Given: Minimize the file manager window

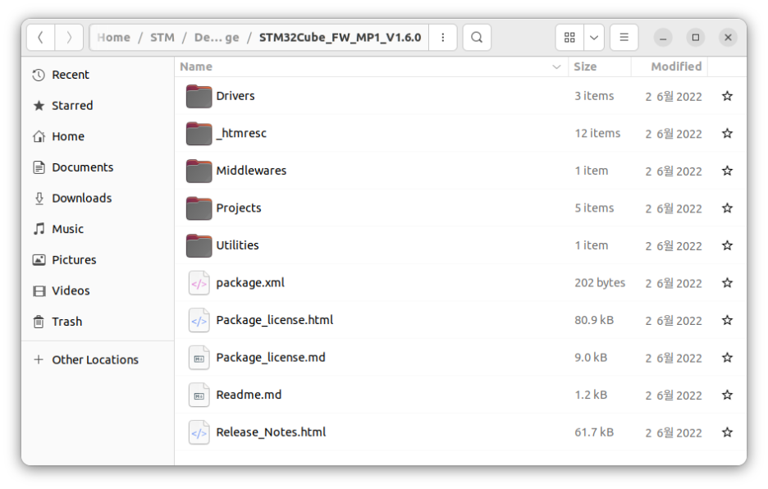Looking at the screenshot, I should point(663,37).
